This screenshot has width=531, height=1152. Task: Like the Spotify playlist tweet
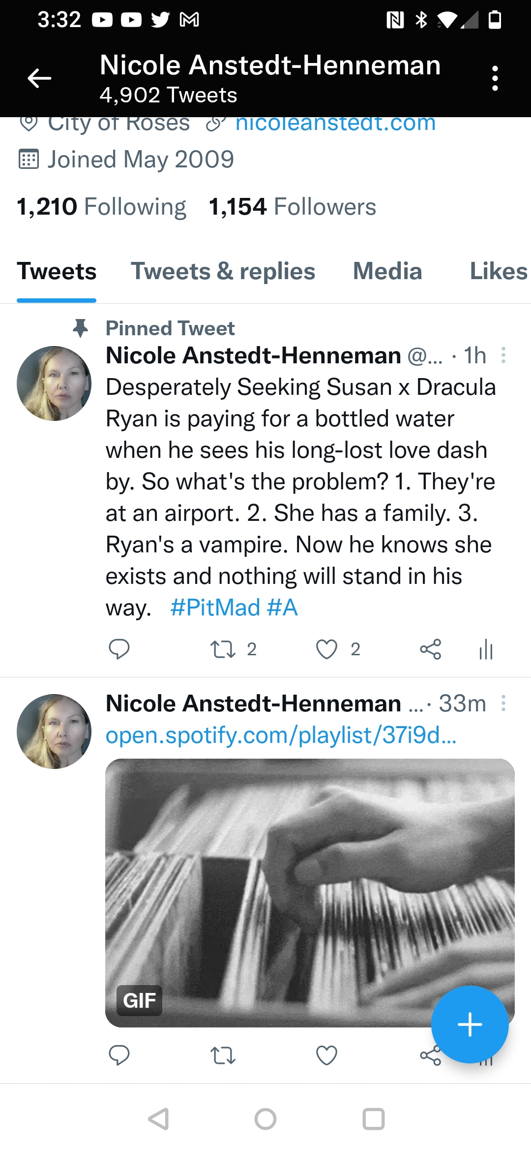(326, 1055)
